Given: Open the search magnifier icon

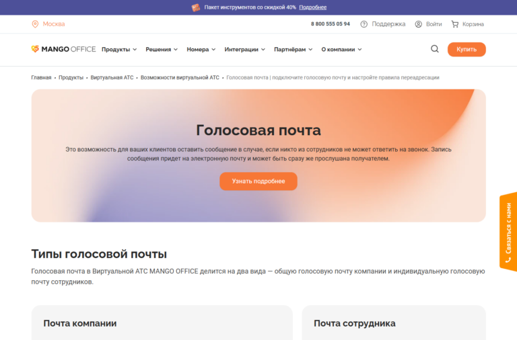Looking at the screenshot, I should point(435,49).
